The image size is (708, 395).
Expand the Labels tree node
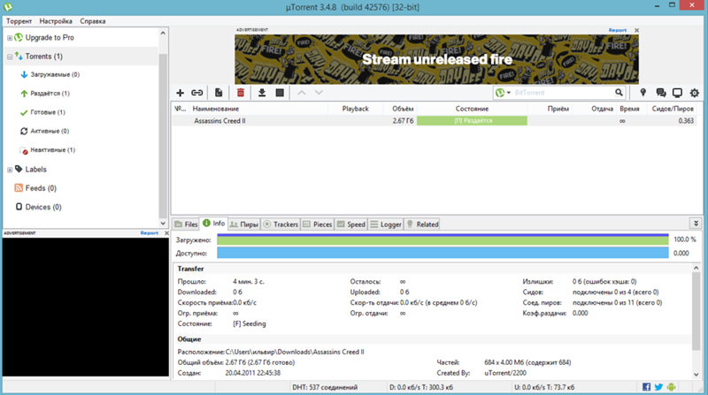pyautogui.click(x=10, y=169)
